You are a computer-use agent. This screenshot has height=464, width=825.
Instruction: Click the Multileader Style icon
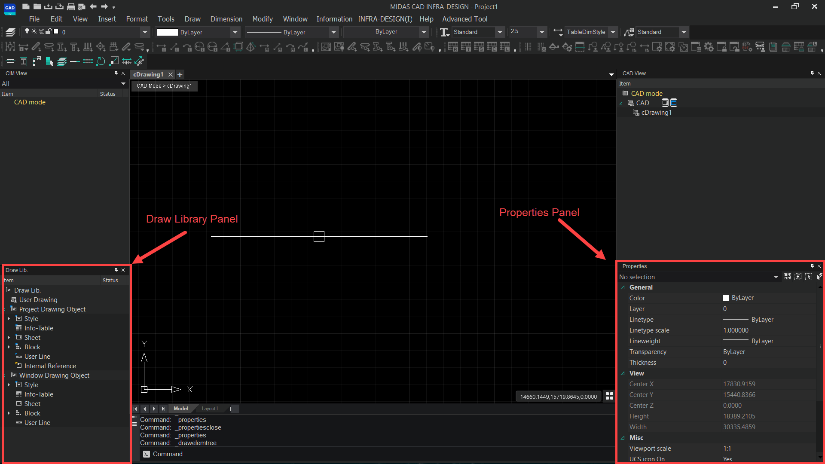[629, 32]
